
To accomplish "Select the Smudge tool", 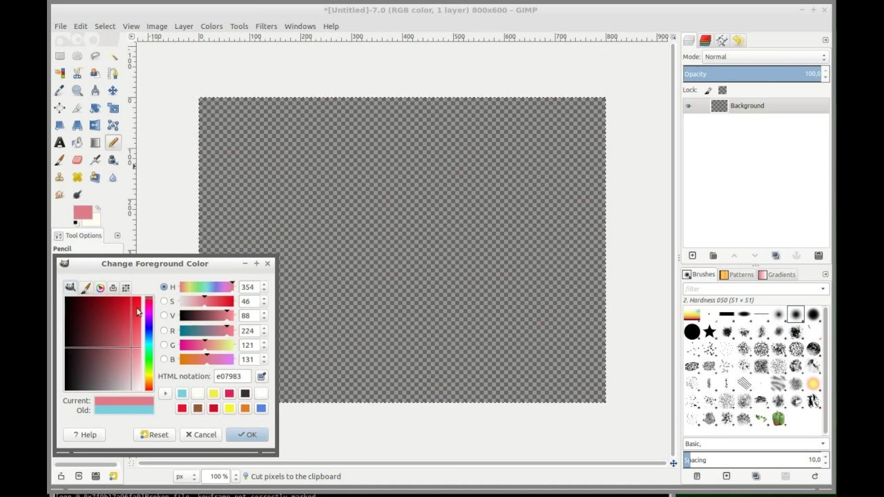I will 60,195.
